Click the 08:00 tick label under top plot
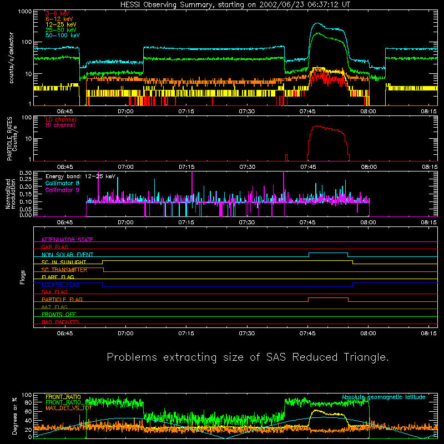Screen dimensions: 444x444 368,112
